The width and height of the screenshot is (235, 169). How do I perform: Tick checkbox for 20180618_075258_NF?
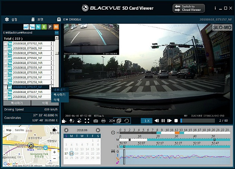pos(6,78)
